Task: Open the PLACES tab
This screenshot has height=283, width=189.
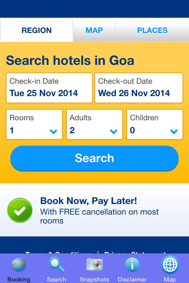Action: coord(152,30)
